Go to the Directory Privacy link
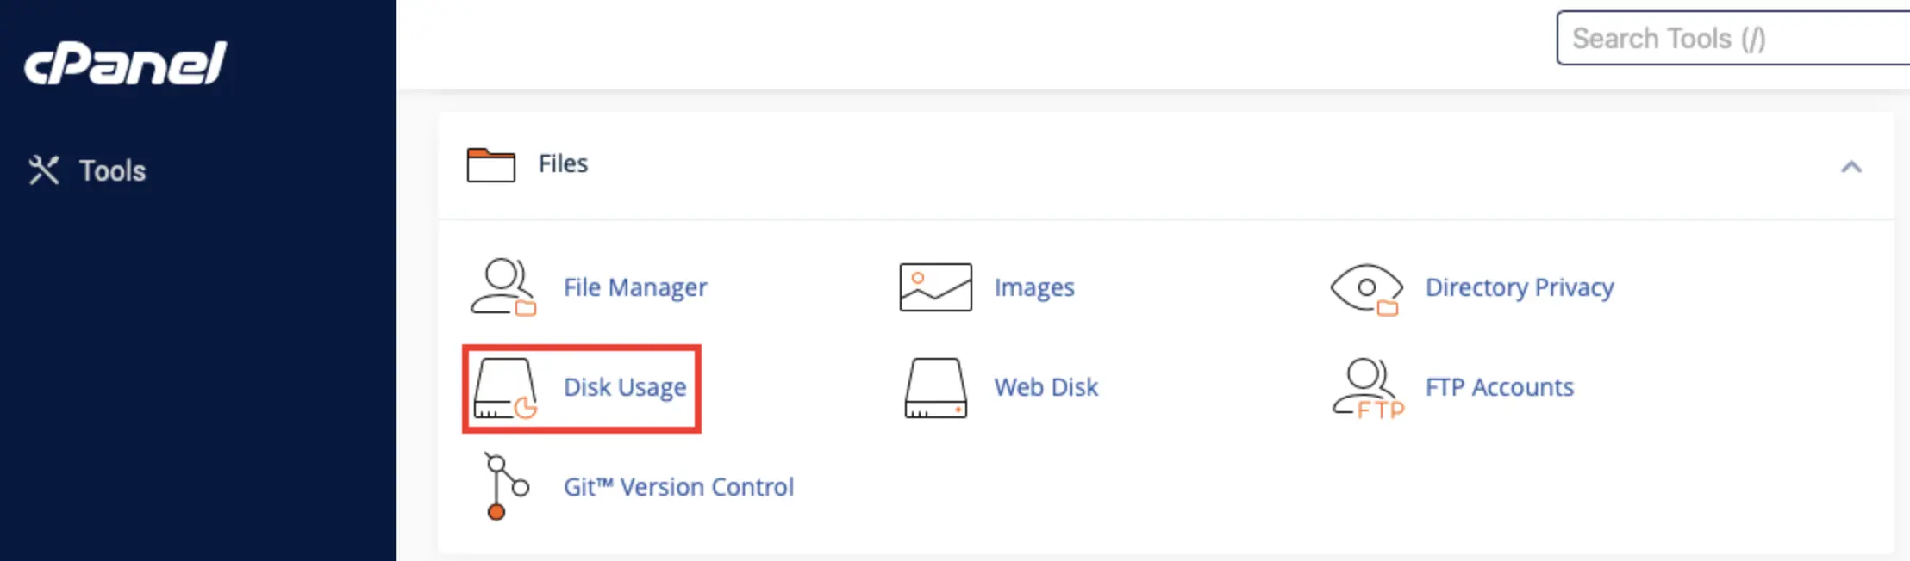Viewport: 1910px width, 561px height. (x=1520, y=287)
